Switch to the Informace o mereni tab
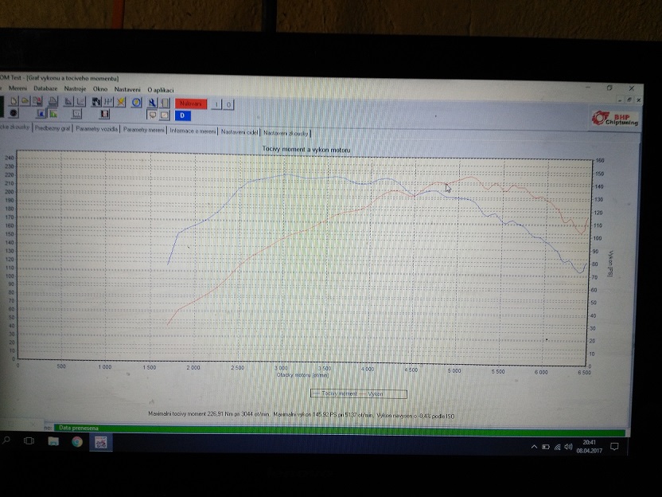Screen dimensions: 662x497 coord(193,132)
